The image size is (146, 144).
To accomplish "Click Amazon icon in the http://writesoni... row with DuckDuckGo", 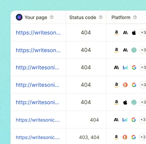I will [117, 85].
